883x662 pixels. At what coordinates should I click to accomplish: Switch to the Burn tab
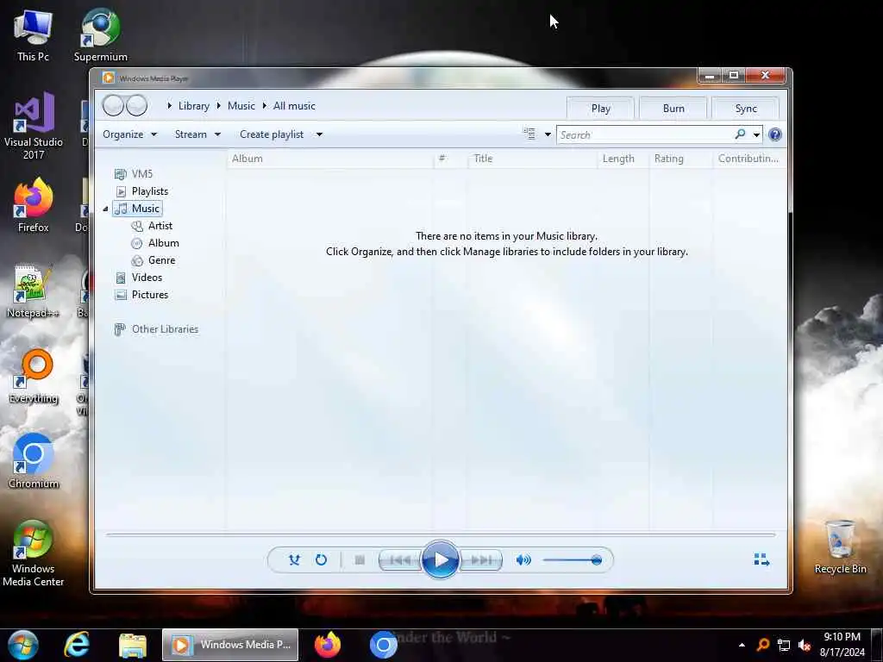click(673, 108)
